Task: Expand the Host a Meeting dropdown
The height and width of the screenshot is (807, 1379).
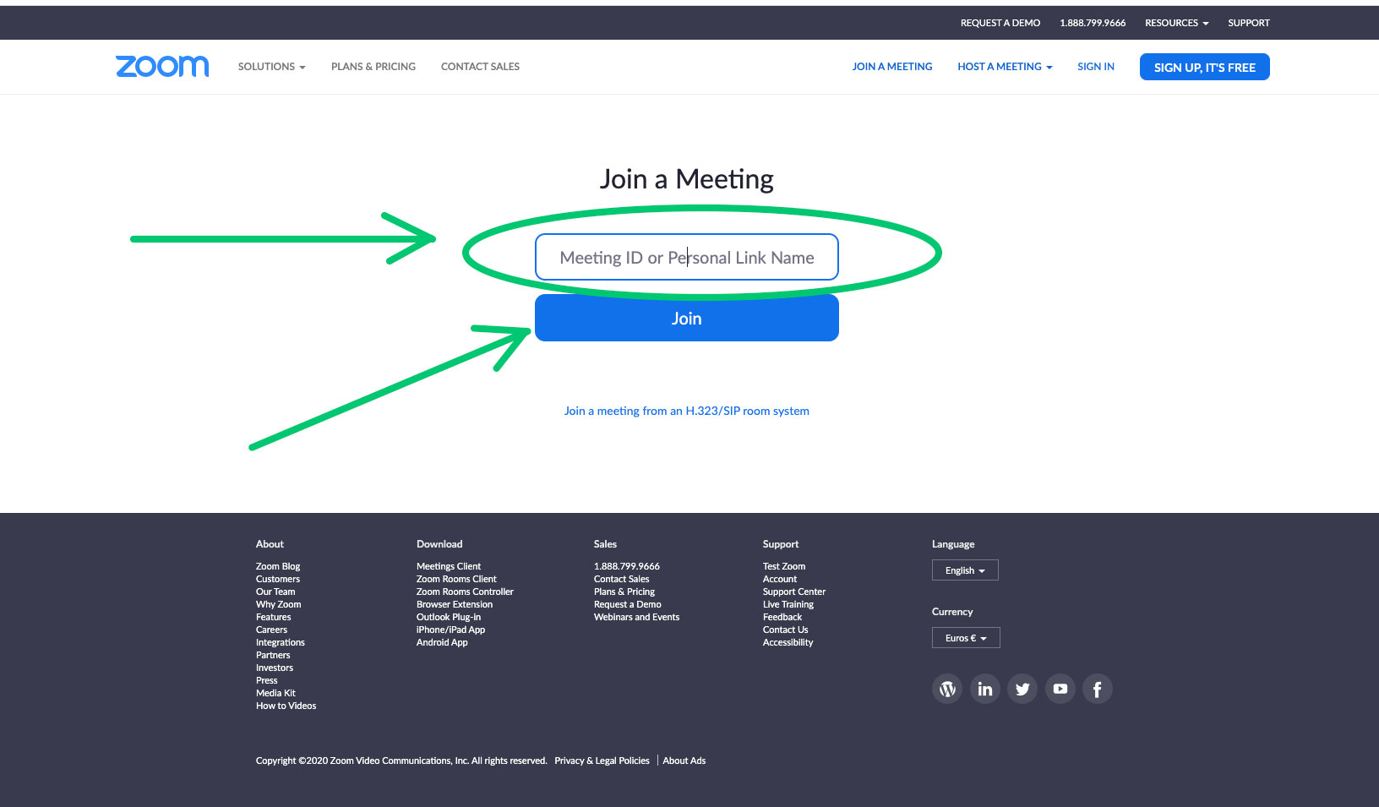Action: 1005,67
